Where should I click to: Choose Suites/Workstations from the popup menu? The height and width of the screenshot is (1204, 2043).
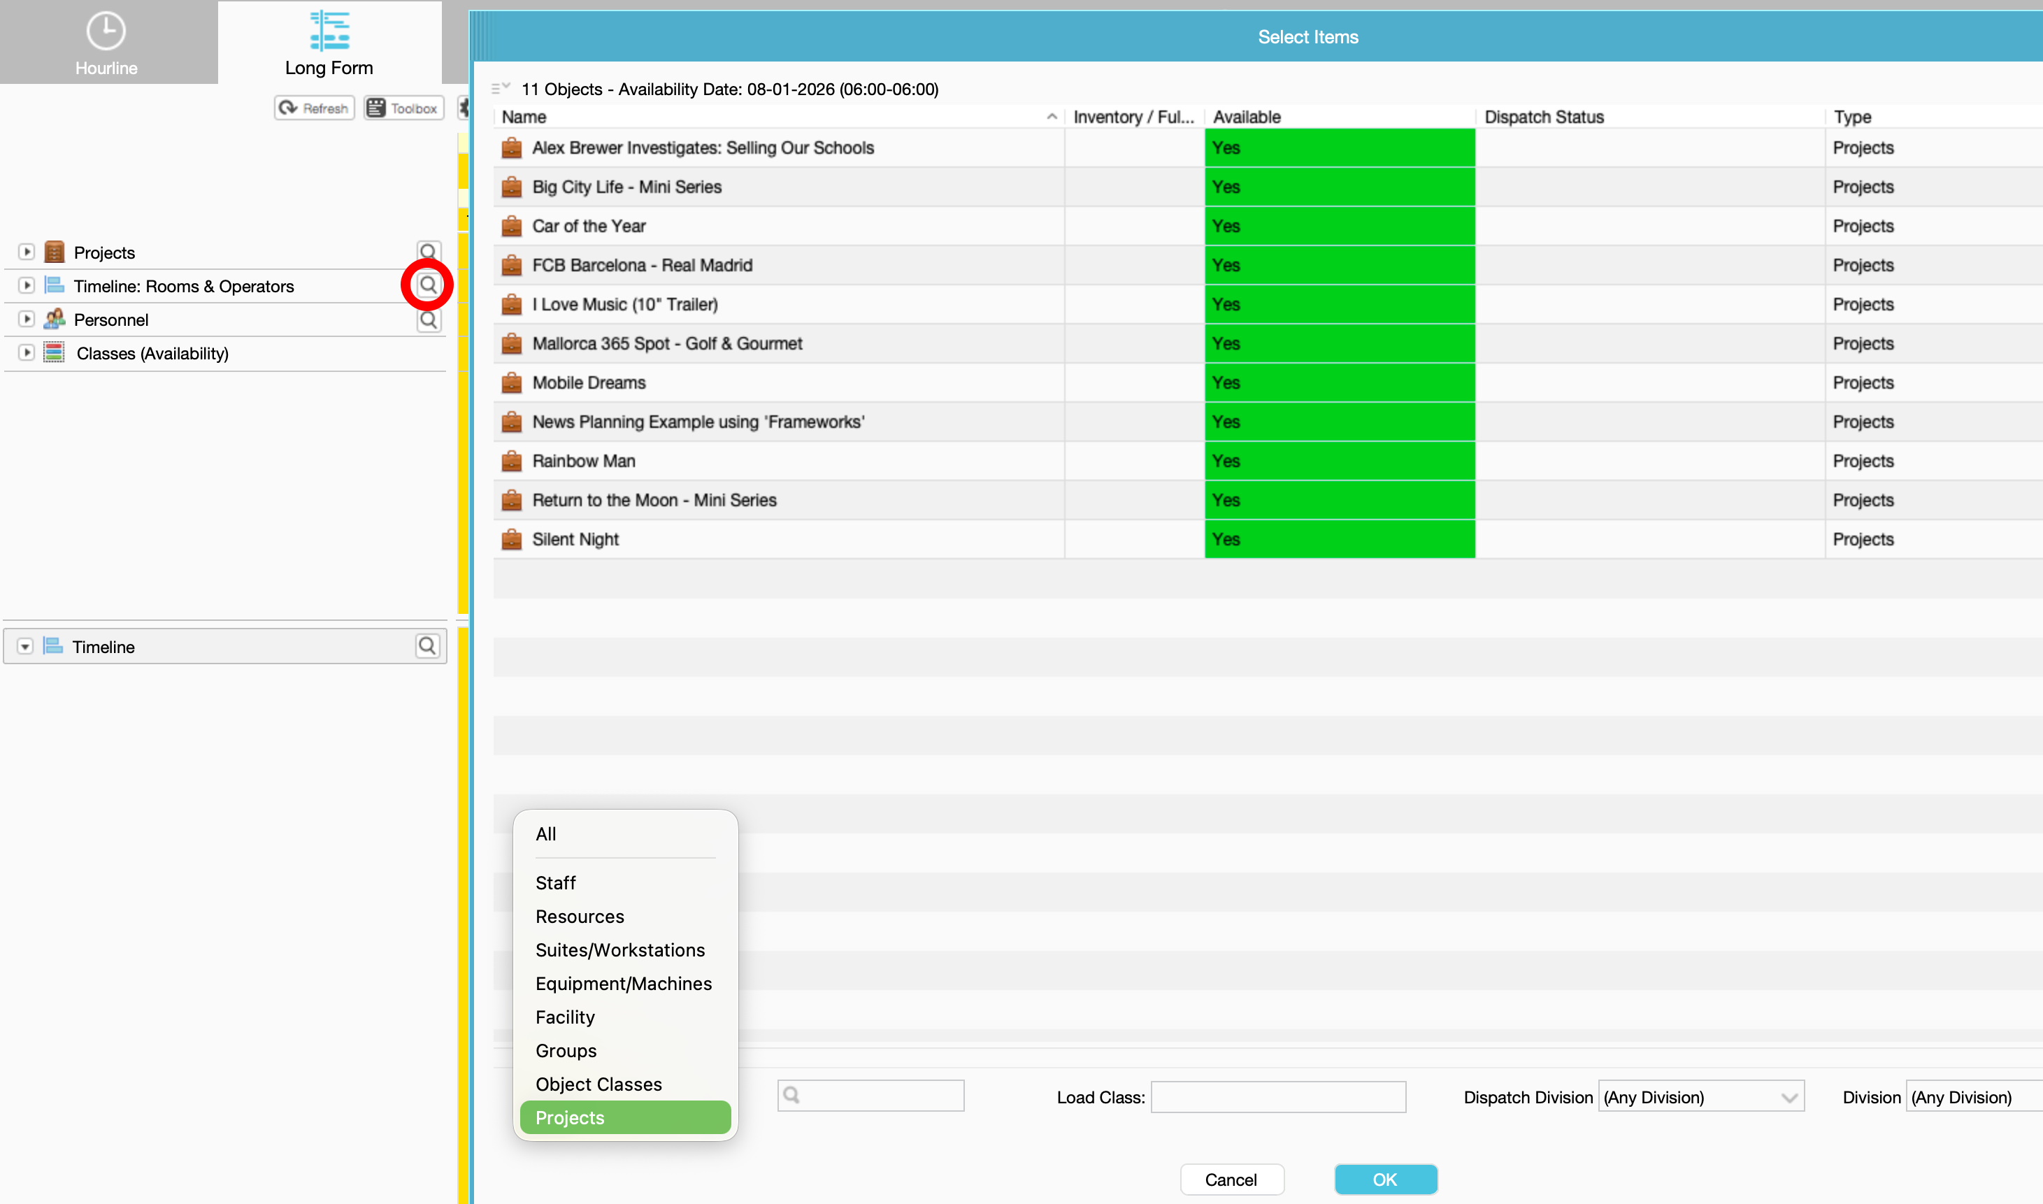pyautogui.click(x=620, y=950)
